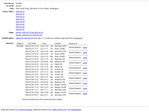Click the mission number PES05TH04053
Image resolution: width=149 pixels, height=112 pixels.
pyautogui.click(x=75, y=48)
